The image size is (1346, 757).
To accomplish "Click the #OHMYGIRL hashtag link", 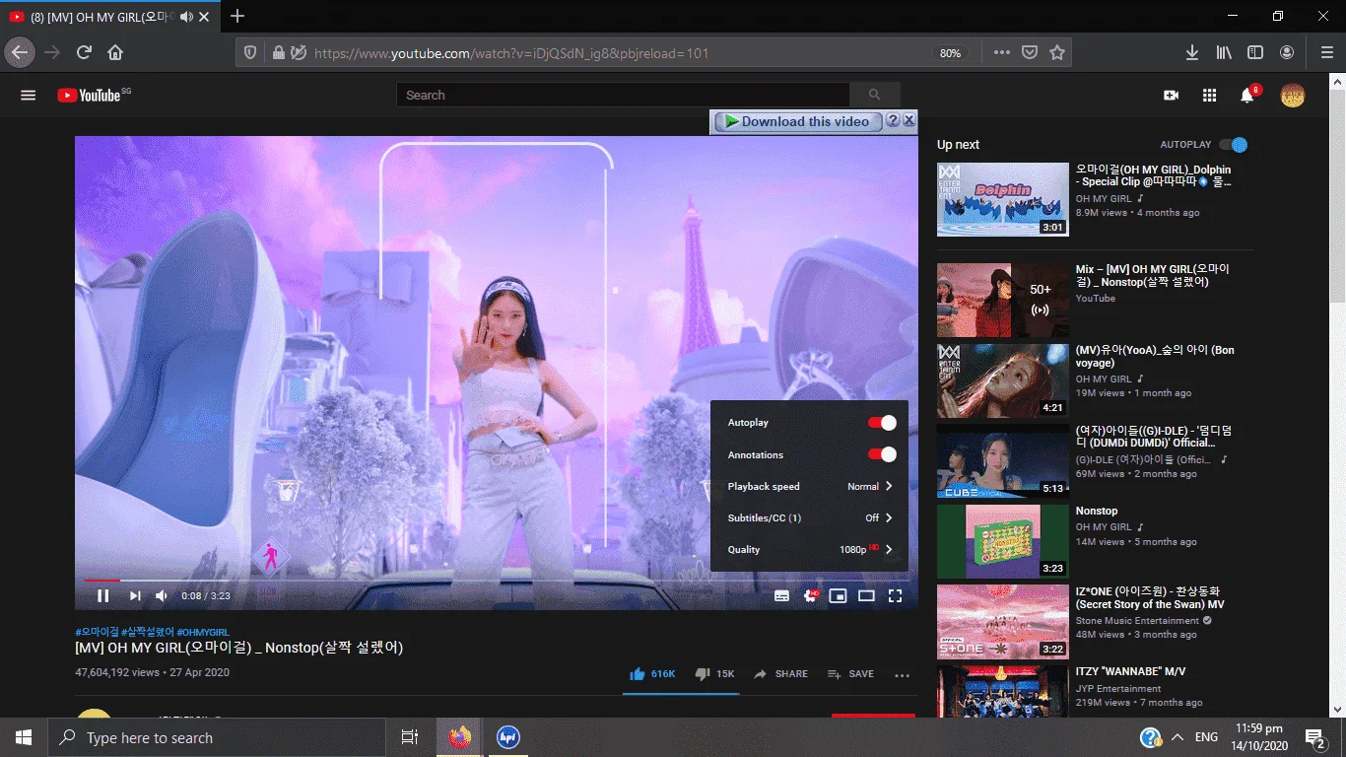I will tap(203, 632).
